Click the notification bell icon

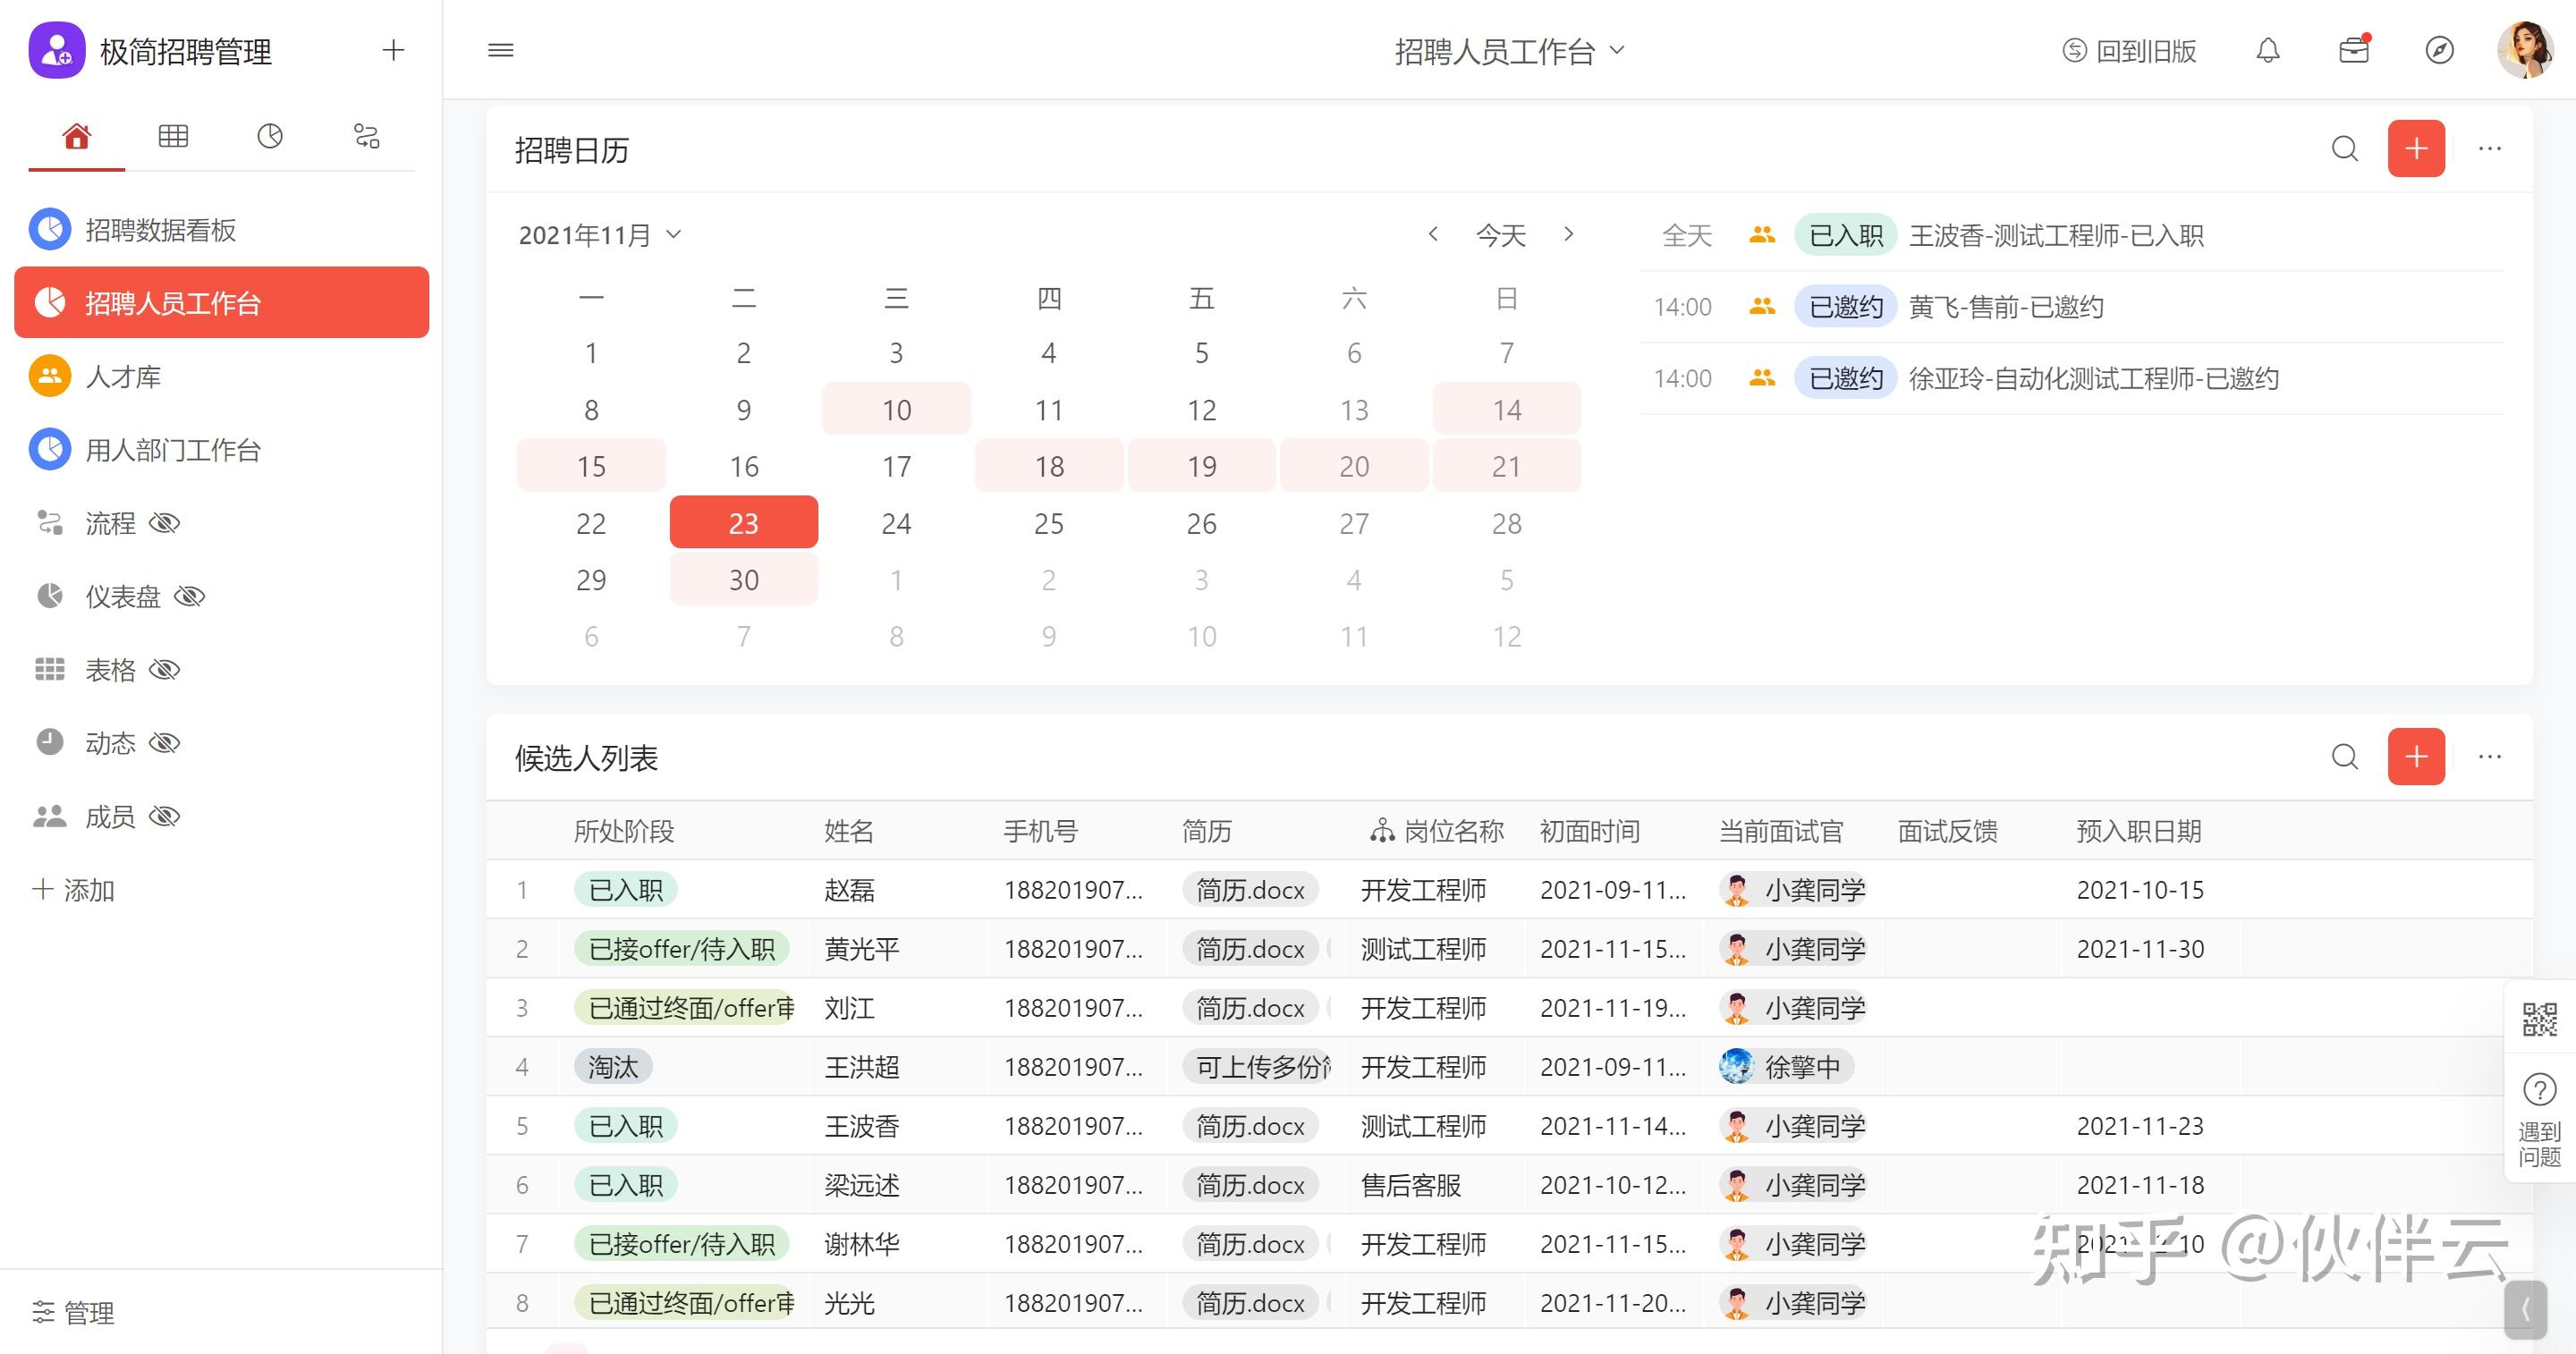pyautogui.click(x=2267, y=50)
